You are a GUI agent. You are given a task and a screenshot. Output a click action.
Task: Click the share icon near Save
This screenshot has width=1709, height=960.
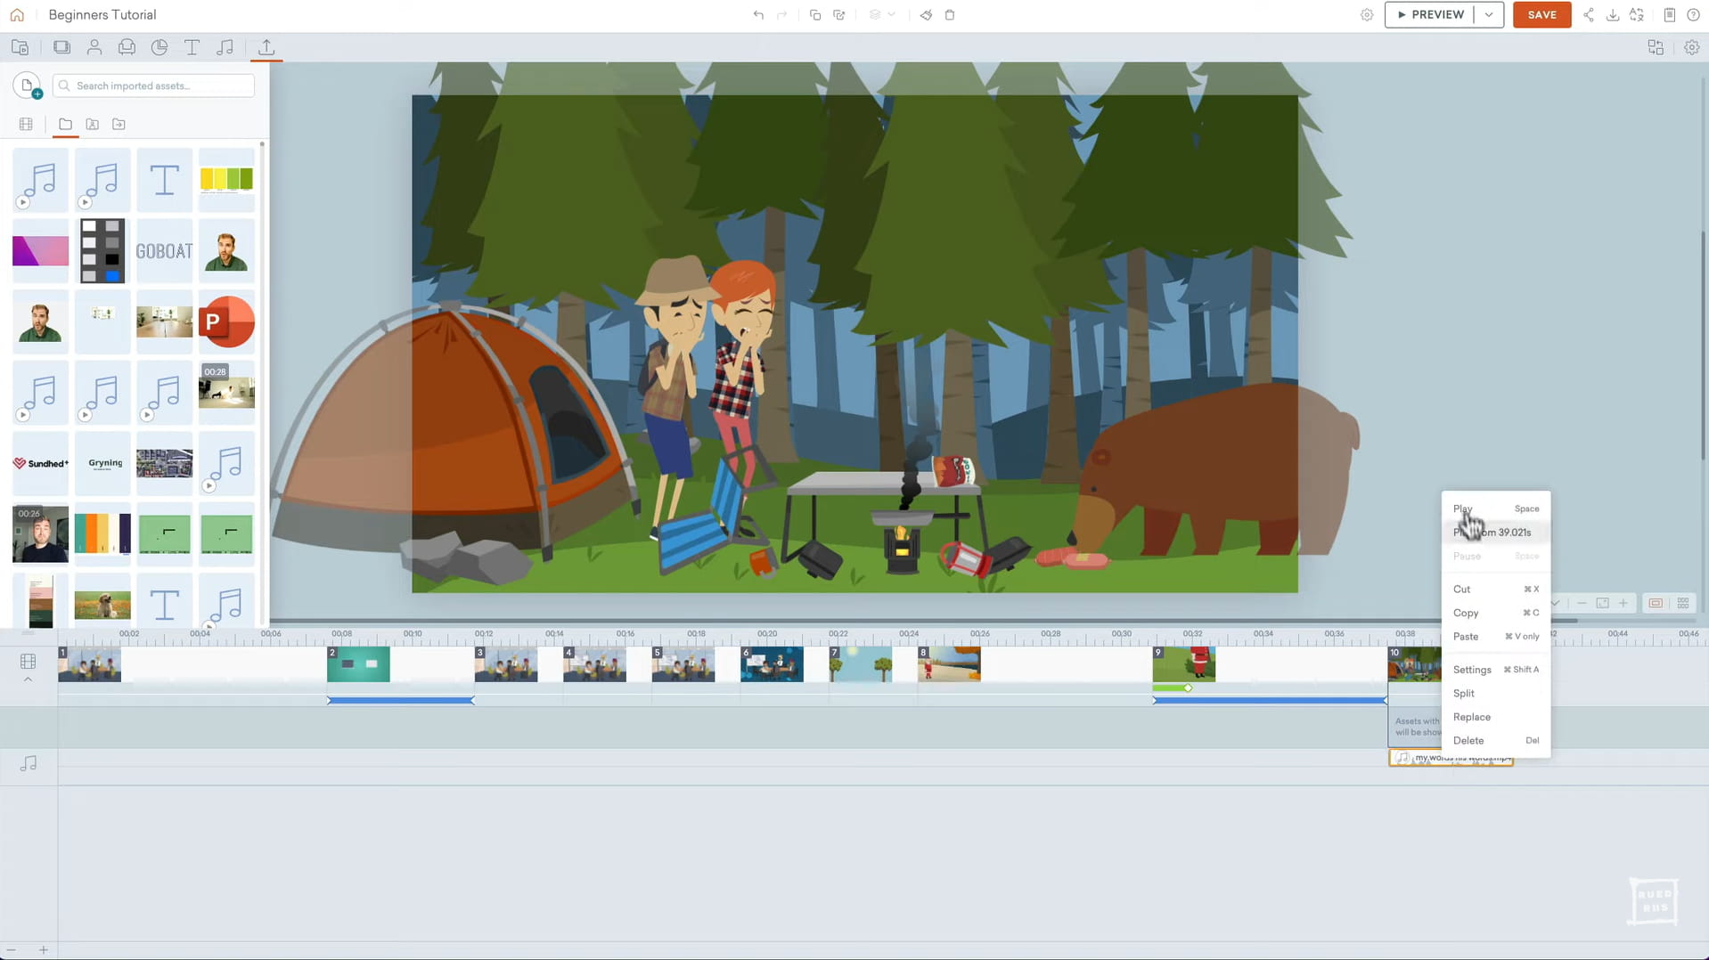[x=1590, y=14]
